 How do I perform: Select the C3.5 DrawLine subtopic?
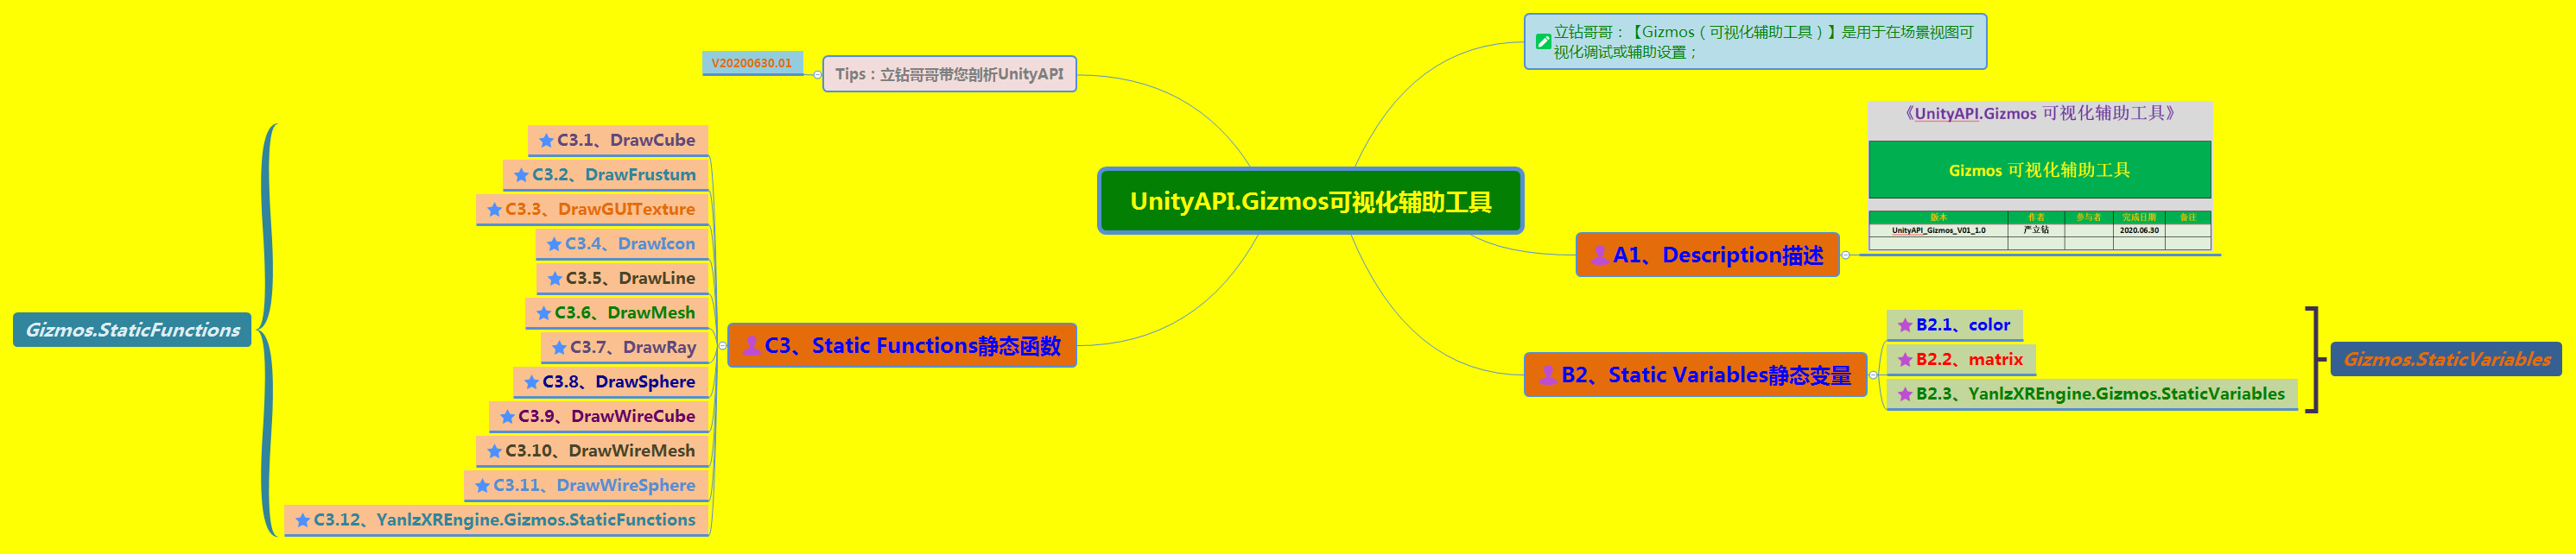click(x=623, y=279)
